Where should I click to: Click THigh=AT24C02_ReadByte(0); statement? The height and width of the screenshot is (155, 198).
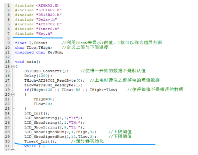coord(54,80)
